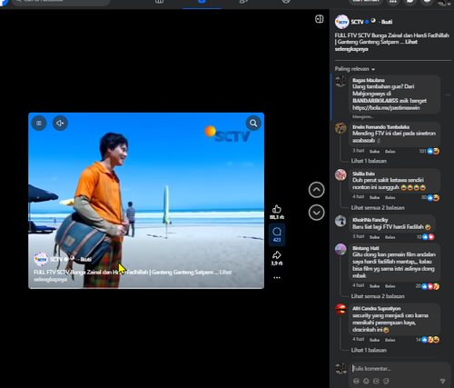Click Suka under Sisilia Evlin's comment
The height and width of the screenshot is (388, 454).
point(374,197)
